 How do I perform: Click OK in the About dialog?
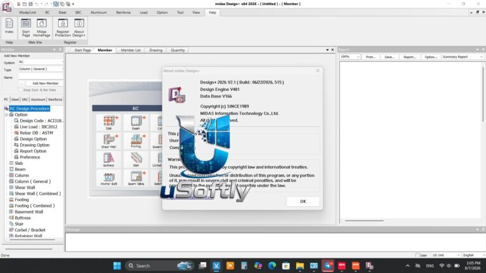pos(303,201)
